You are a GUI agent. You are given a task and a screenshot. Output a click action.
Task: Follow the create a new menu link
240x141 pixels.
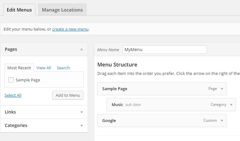(x=70, y=29)
